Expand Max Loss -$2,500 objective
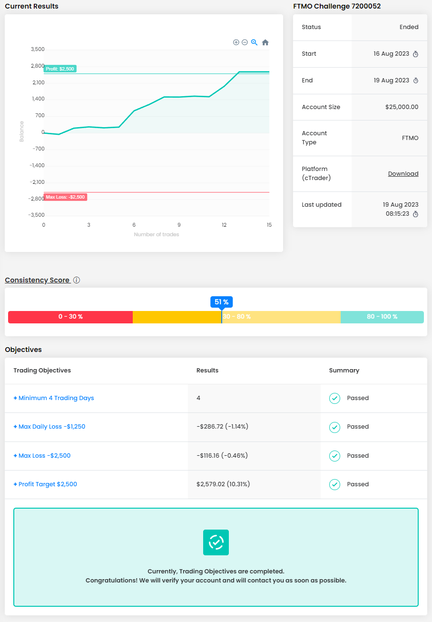This screenshot has width=432, height=622. [42, 456]
